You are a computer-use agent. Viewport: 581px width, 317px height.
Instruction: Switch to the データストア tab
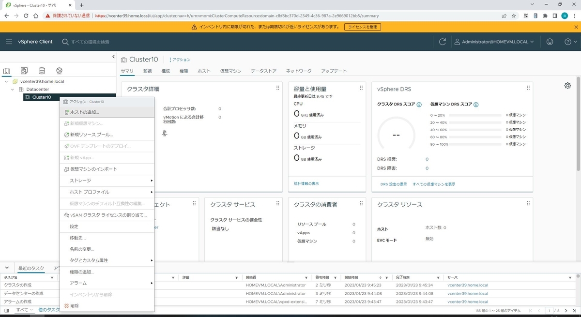tap(263, 71)
